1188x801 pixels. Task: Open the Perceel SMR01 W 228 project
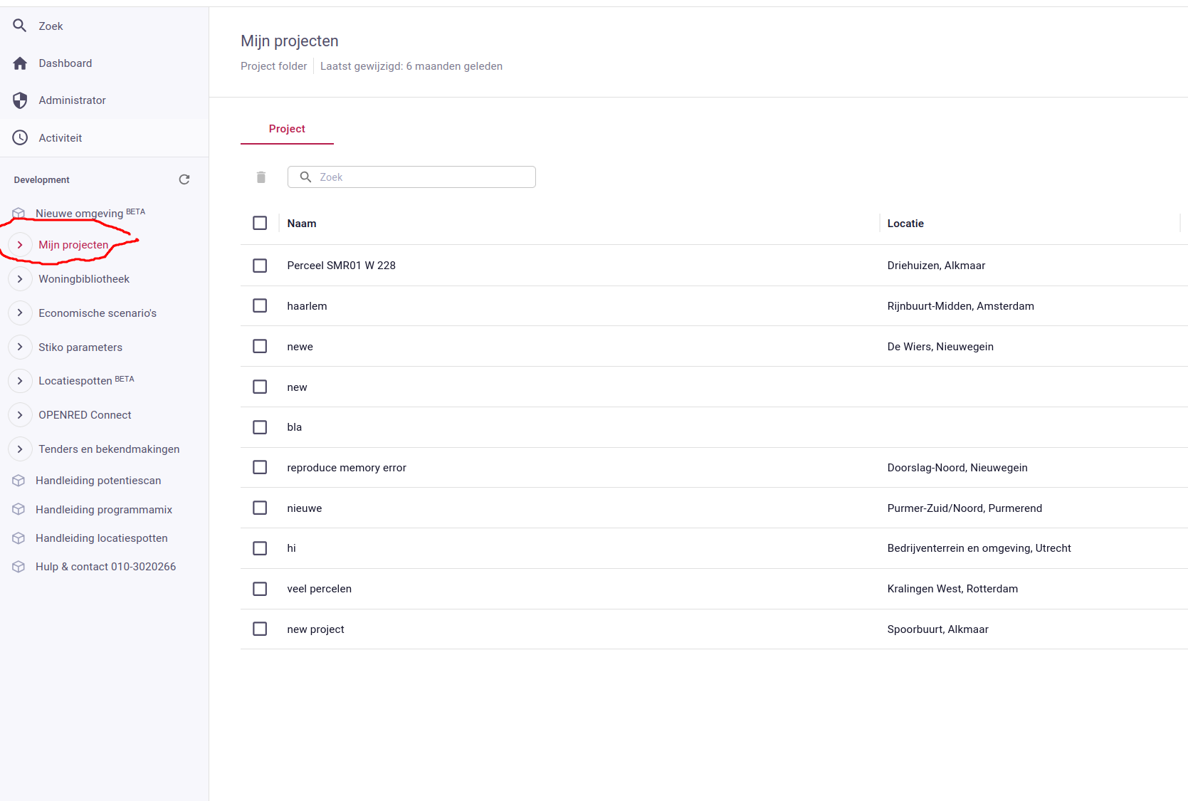341,266
